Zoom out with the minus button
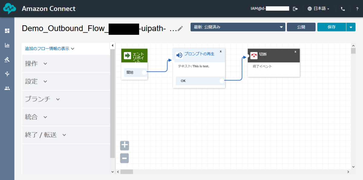 [125, 158]
